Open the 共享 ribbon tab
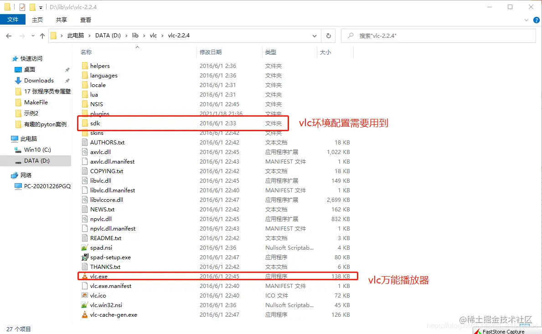 pyautogui.click(x=62, y=20)
